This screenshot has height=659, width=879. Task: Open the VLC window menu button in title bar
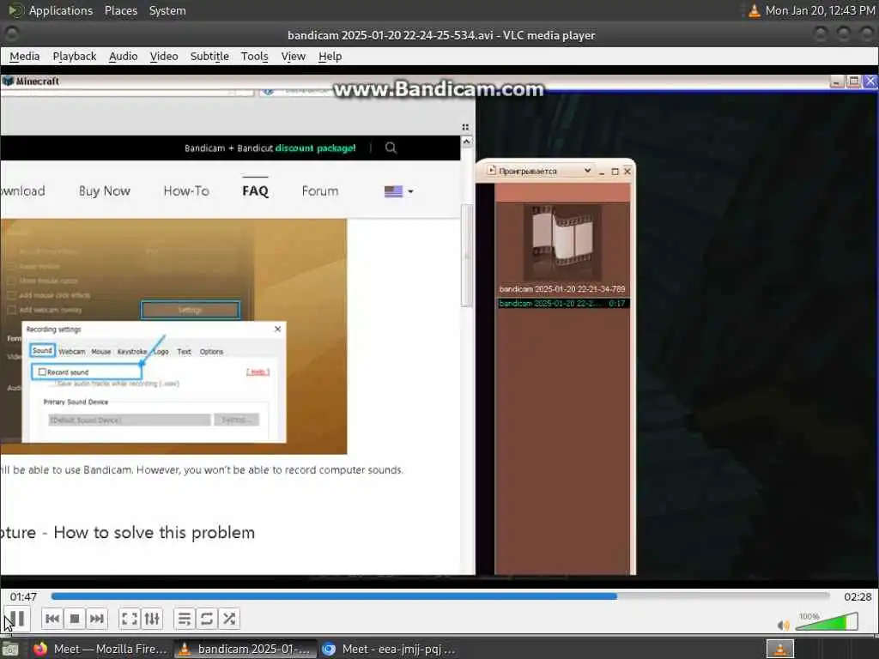click(x=12, y=34)
